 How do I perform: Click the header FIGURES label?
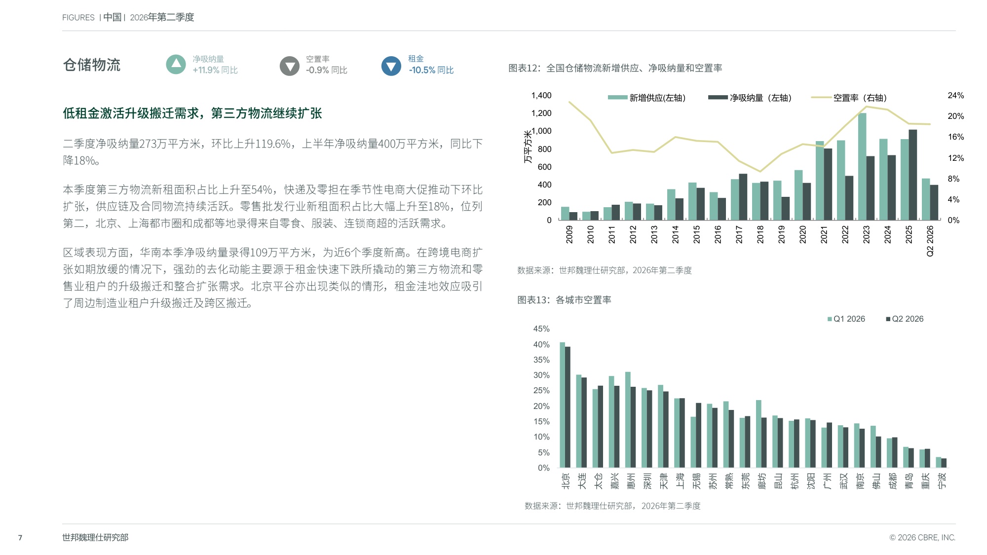78,18
